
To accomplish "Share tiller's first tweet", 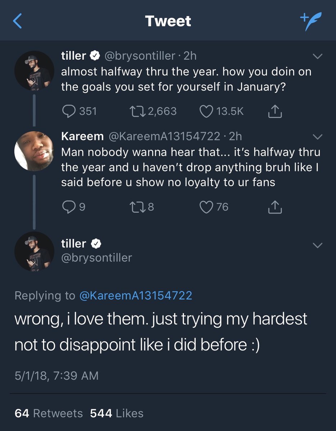I will click(x=275, y=112).
